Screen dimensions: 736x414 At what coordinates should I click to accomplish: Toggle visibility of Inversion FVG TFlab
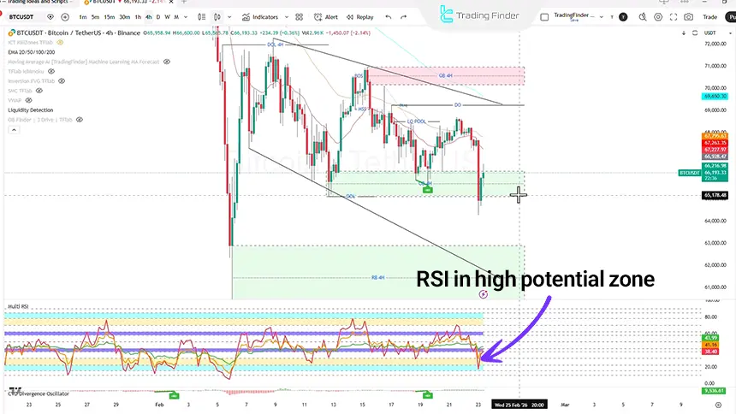click(x=62, y=80)
